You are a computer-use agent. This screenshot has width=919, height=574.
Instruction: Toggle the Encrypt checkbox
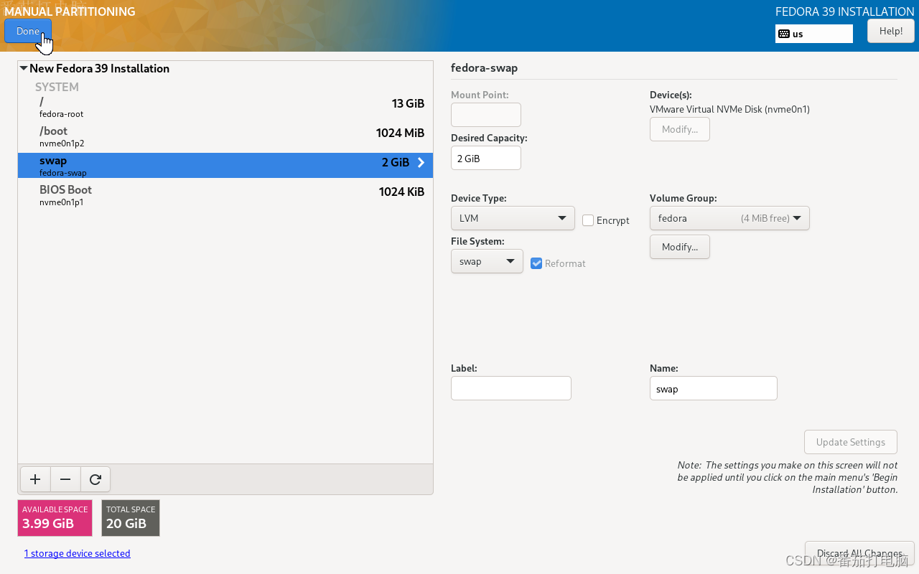pyautogui.click(x=588, y=220)
